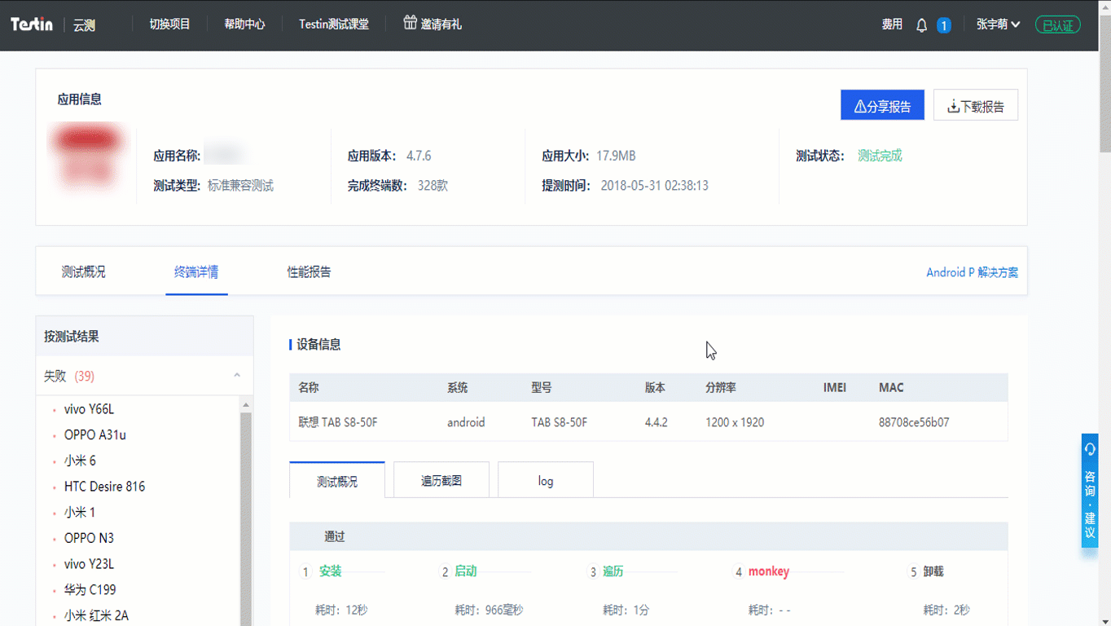Screen dimensions: 1111x626
Task: Switch to 测试概况 main tab
Action: (83, 271)
